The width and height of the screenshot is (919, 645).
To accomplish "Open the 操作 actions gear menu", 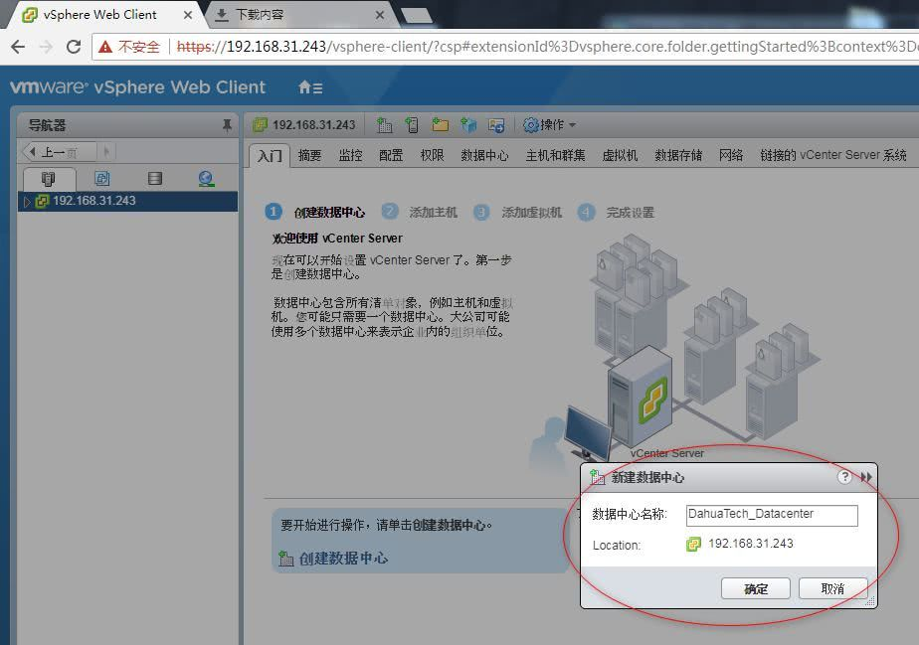I will (x=542, y=126).
